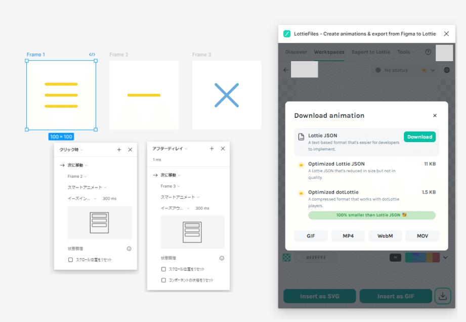Click the 300 ms duration in アフターディレイ panel

click(x=202, y=208)
